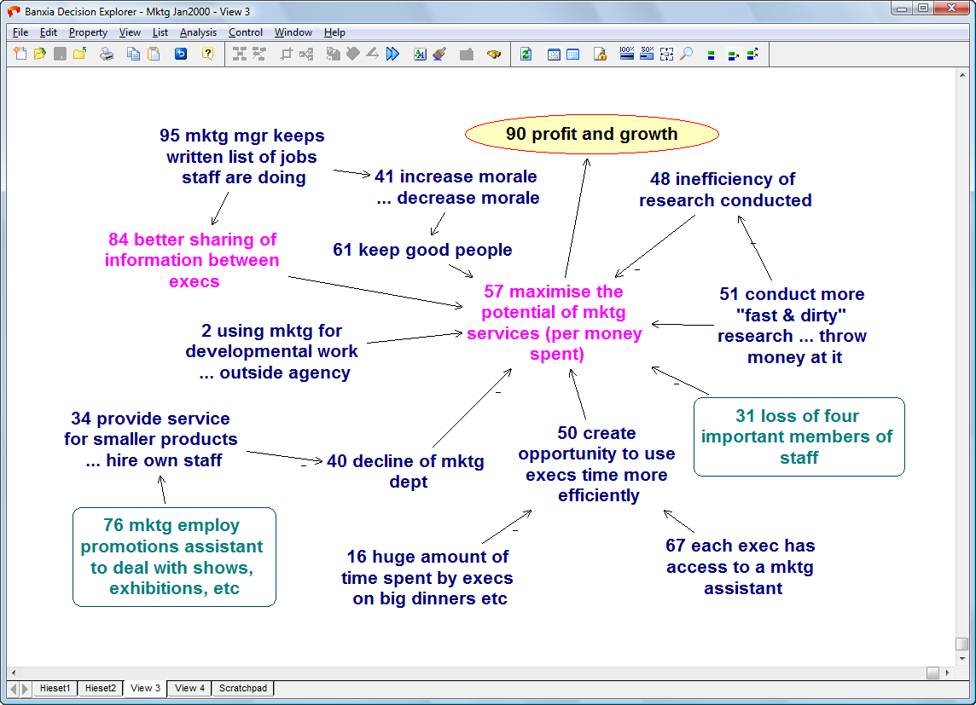Switch to the Scratchpad tab

242,688
